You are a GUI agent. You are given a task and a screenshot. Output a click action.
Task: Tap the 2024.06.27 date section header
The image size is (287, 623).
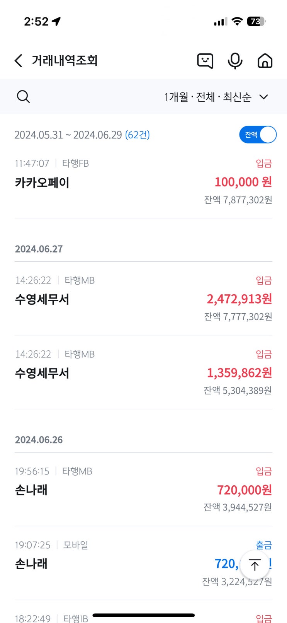[39, 249]
